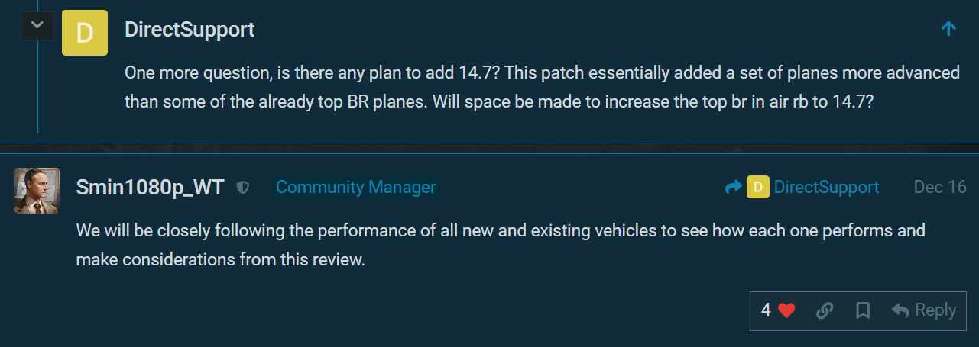Collapse the DirectSupport reply thread

(37, 27)
